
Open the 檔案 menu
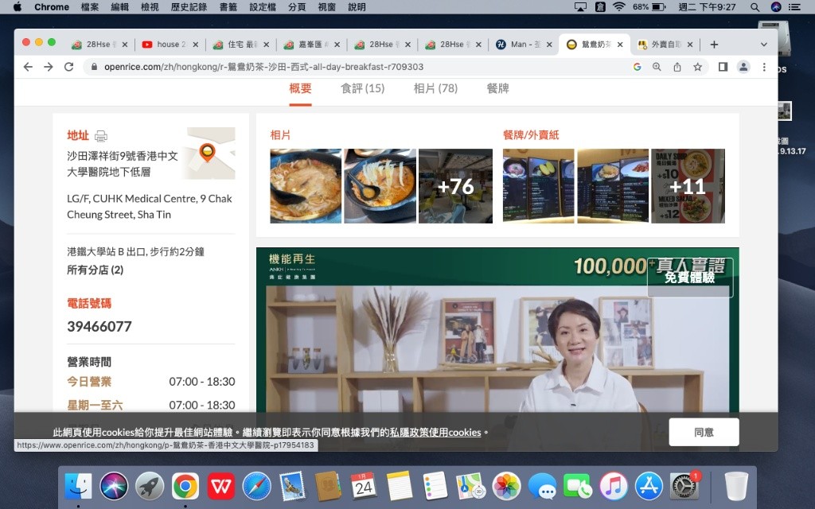90,6
